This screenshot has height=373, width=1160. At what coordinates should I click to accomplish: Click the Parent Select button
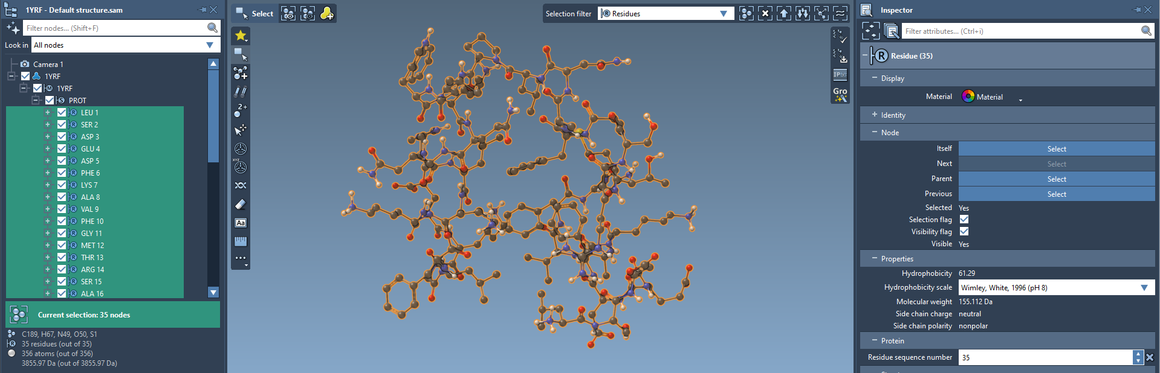coord(1056,179)
